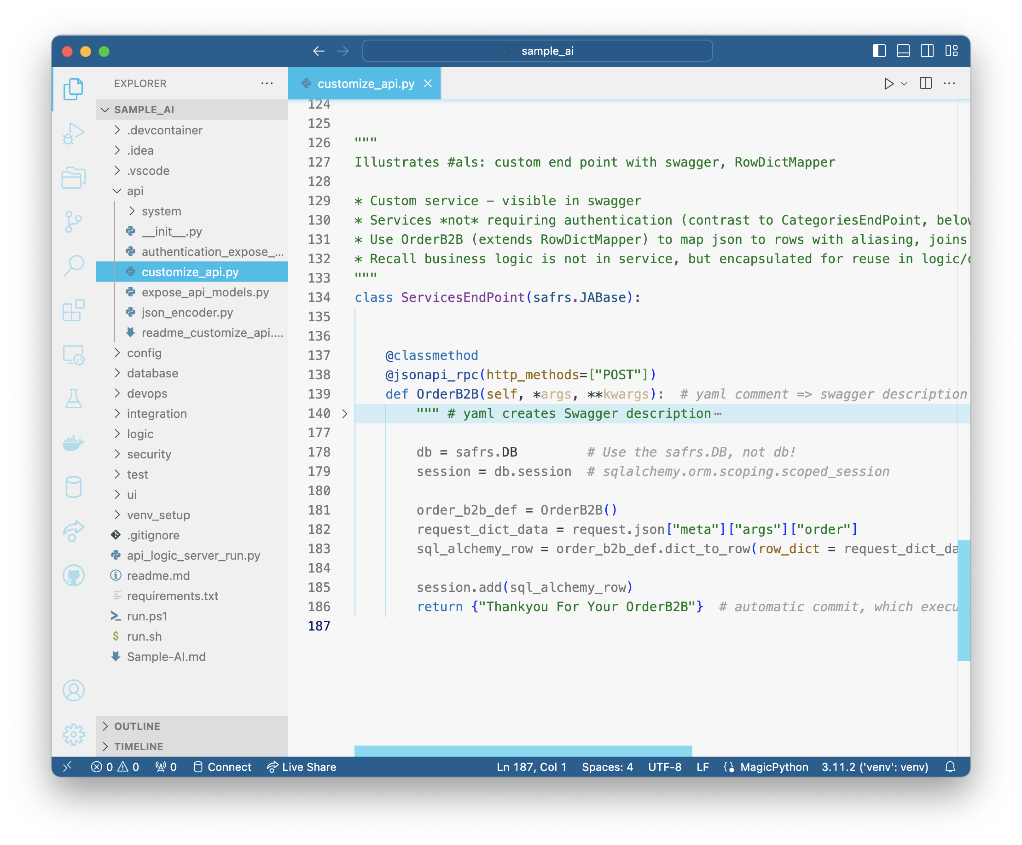
Task: Open the Search view
Action: tap(74, 266)
